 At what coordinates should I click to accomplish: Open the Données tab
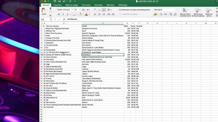[x=98, y=5]
